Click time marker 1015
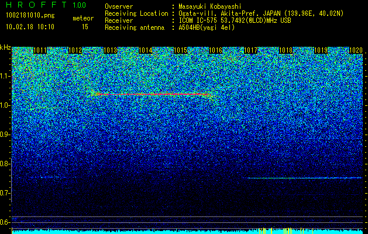Screen dimensions: 368x234 pos(180,50)
